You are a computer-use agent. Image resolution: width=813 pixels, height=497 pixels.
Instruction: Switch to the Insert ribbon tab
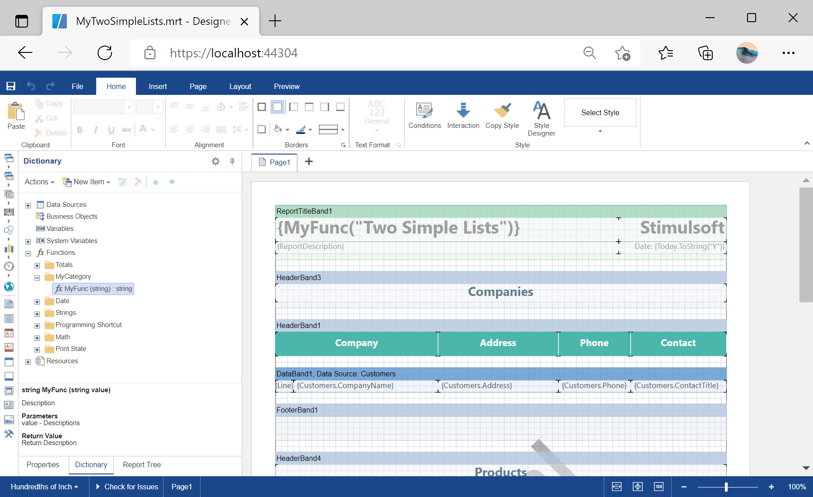coord(158,86)
